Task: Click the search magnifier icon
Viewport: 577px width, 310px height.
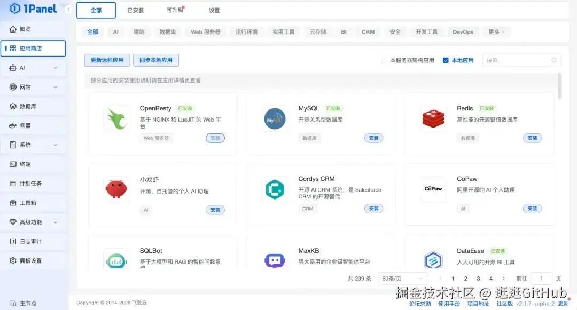Action: tap(554, 60)
